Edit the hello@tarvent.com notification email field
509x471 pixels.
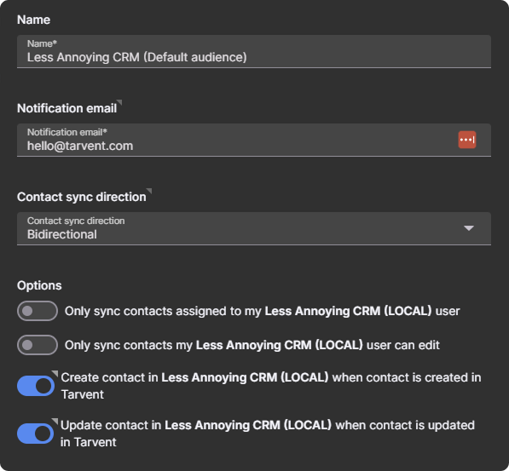tap(254, 140)
